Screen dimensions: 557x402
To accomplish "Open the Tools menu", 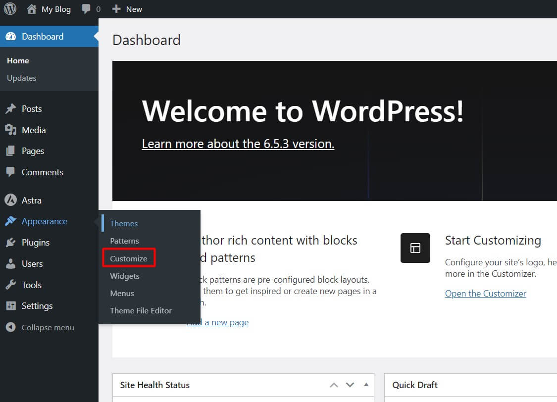I will coord(32,285).
